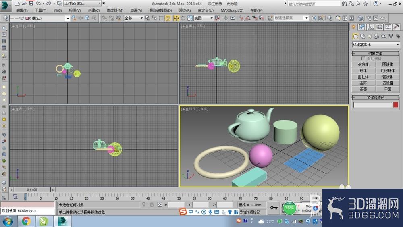
Task: Open the 工具(T) menu
Action: click(x=40, y=10)
